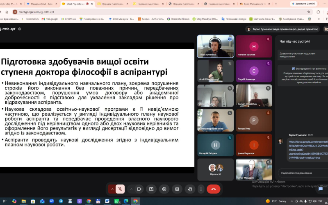The image size is (328, 205).
Task: Switch to the Meet cjj-mtfc-epf tab
Action: tap(75, 4)
